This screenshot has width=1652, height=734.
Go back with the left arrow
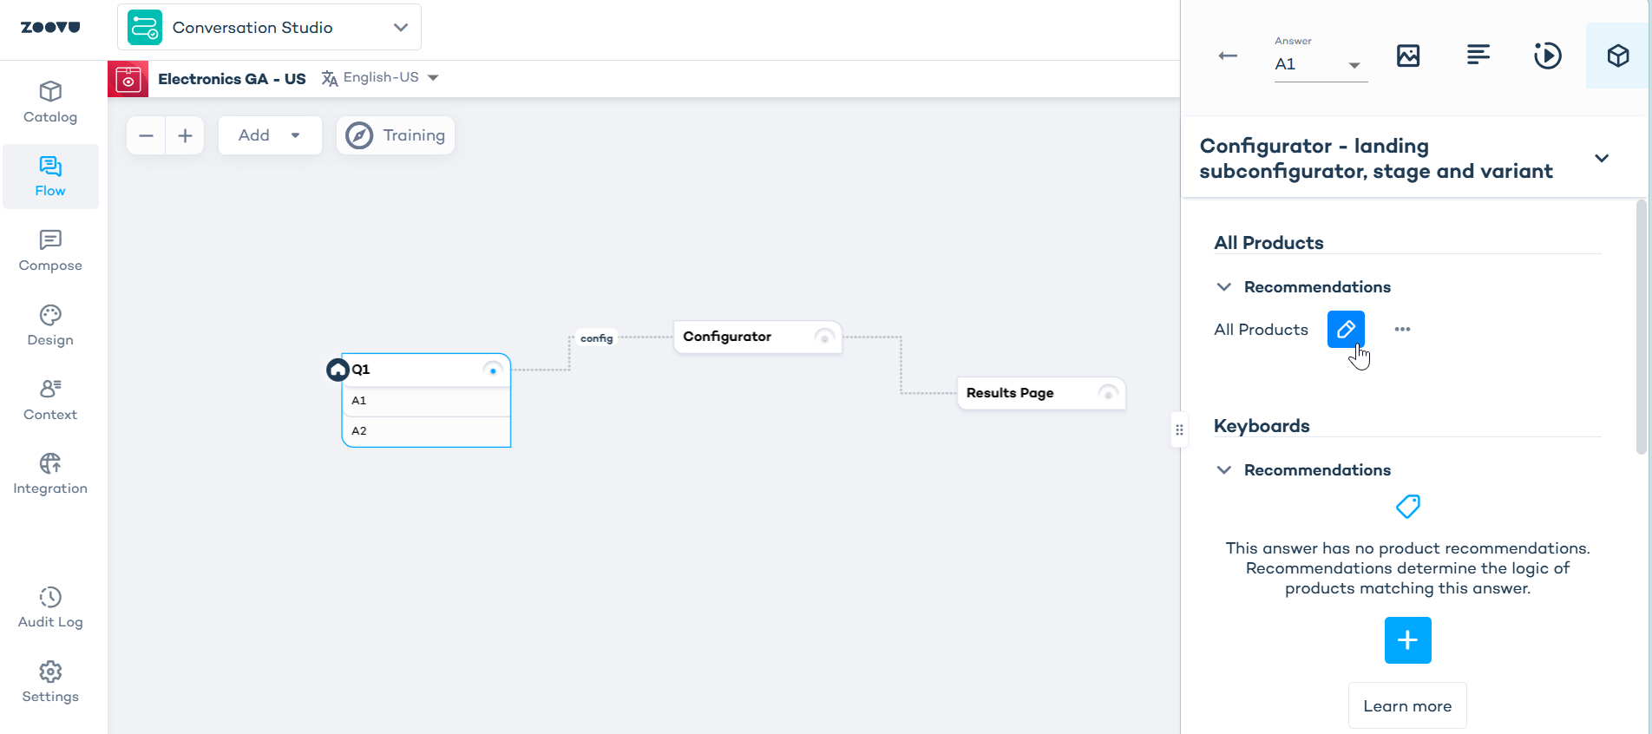click(1228, 56)
